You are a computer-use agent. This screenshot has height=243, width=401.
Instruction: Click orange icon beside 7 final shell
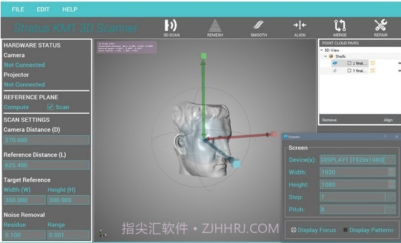tap(373, 70)
